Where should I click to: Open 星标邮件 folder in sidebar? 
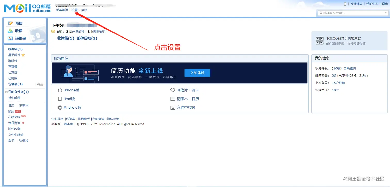[x=14, y=55]
